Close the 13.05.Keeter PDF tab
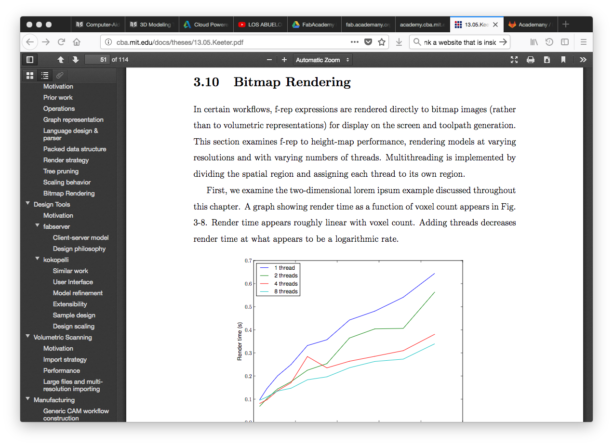Image resolution: width=613 pixels, height=446 pixels. click(495, 25)
